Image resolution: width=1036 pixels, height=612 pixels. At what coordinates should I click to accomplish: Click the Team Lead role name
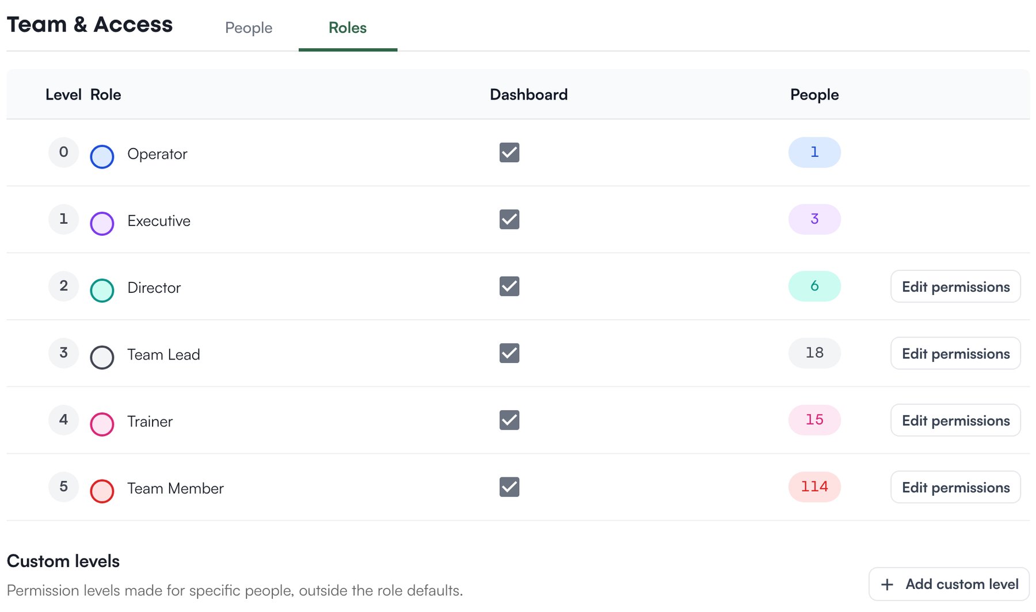tap(163, 355)
